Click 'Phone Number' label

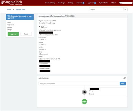[x=44, y=69]
